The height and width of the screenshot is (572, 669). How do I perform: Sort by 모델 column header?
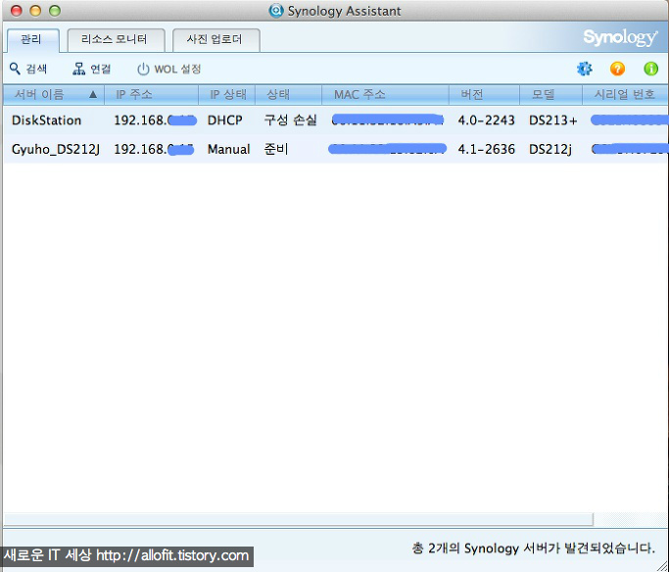pyautogui.click(x=550, y=95)
